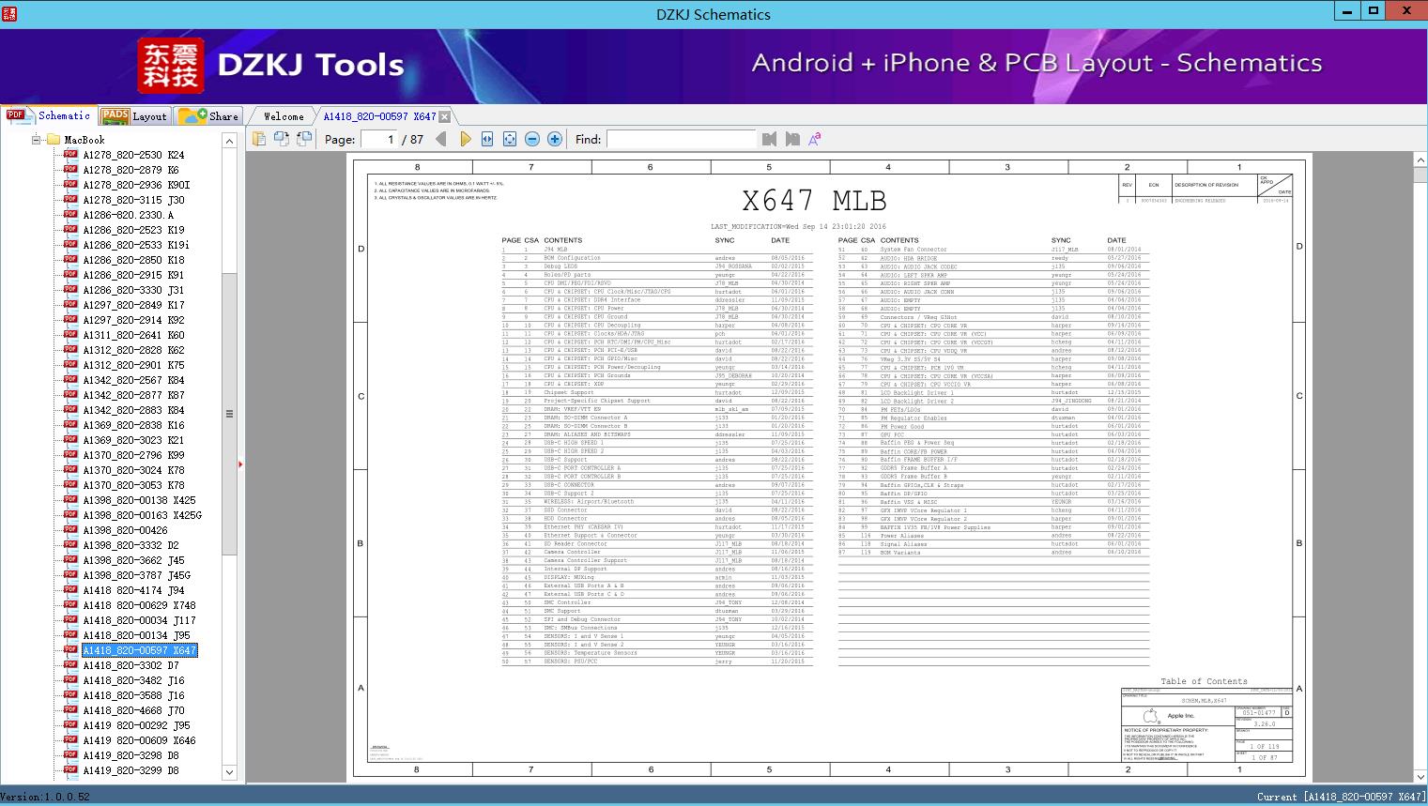This screenshot has width=1428, height=806.
Task: Click the document viewer scroll down arrow
Action: tap(1420, 777)
